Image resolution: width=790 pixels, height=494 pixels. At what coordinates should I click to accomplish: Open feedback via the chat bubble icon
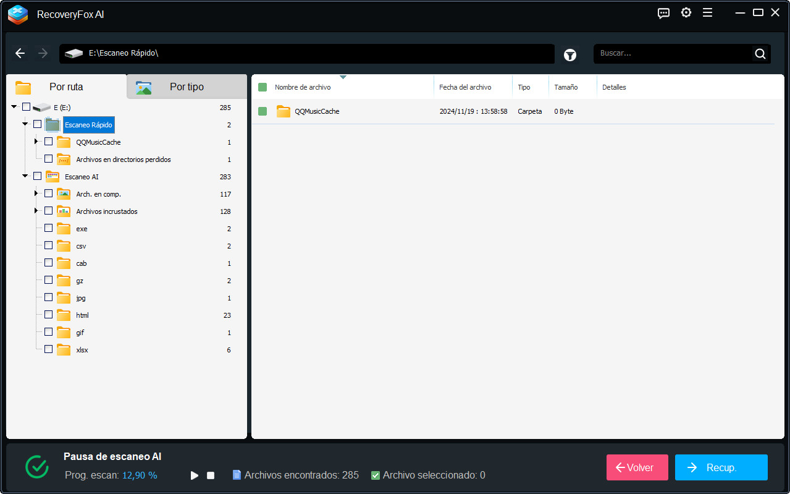(663, 12)
